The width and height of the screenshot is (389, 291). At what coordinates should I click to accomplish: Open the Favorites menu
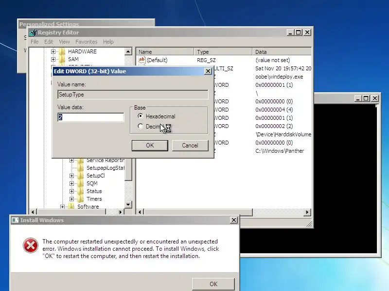coord(87,42)
